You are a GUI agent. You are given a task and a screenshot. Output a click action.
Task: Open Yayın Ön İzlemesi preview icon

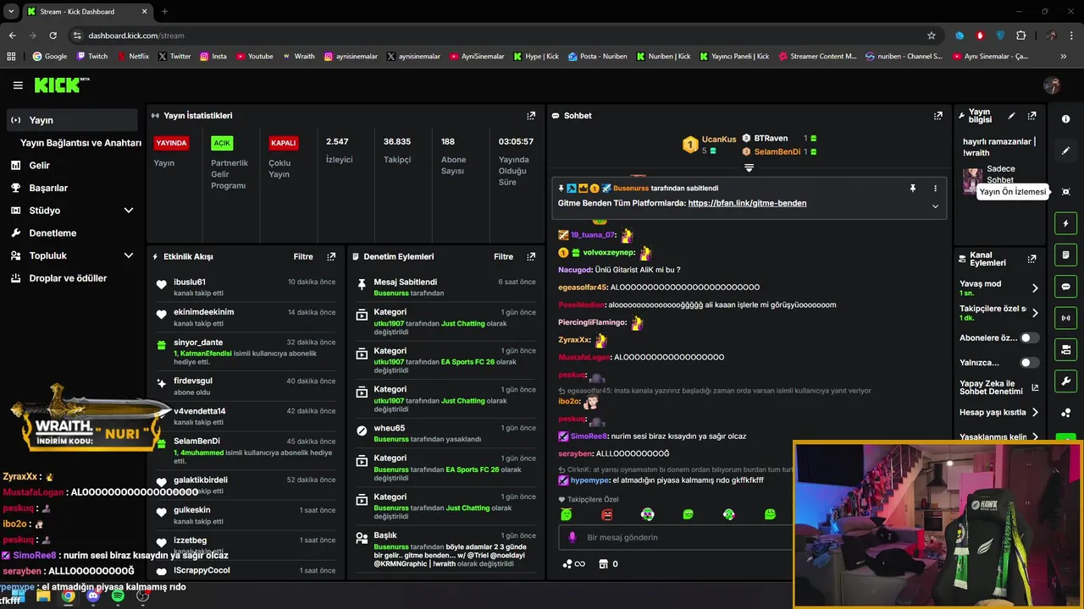tap(1065, 192)
